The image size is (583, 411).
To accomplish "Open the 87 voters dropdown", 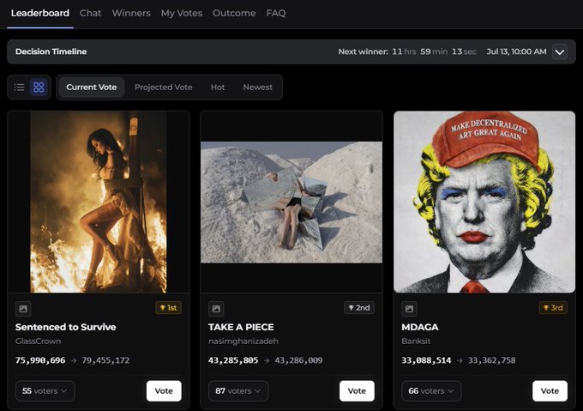I will (238, 391).
